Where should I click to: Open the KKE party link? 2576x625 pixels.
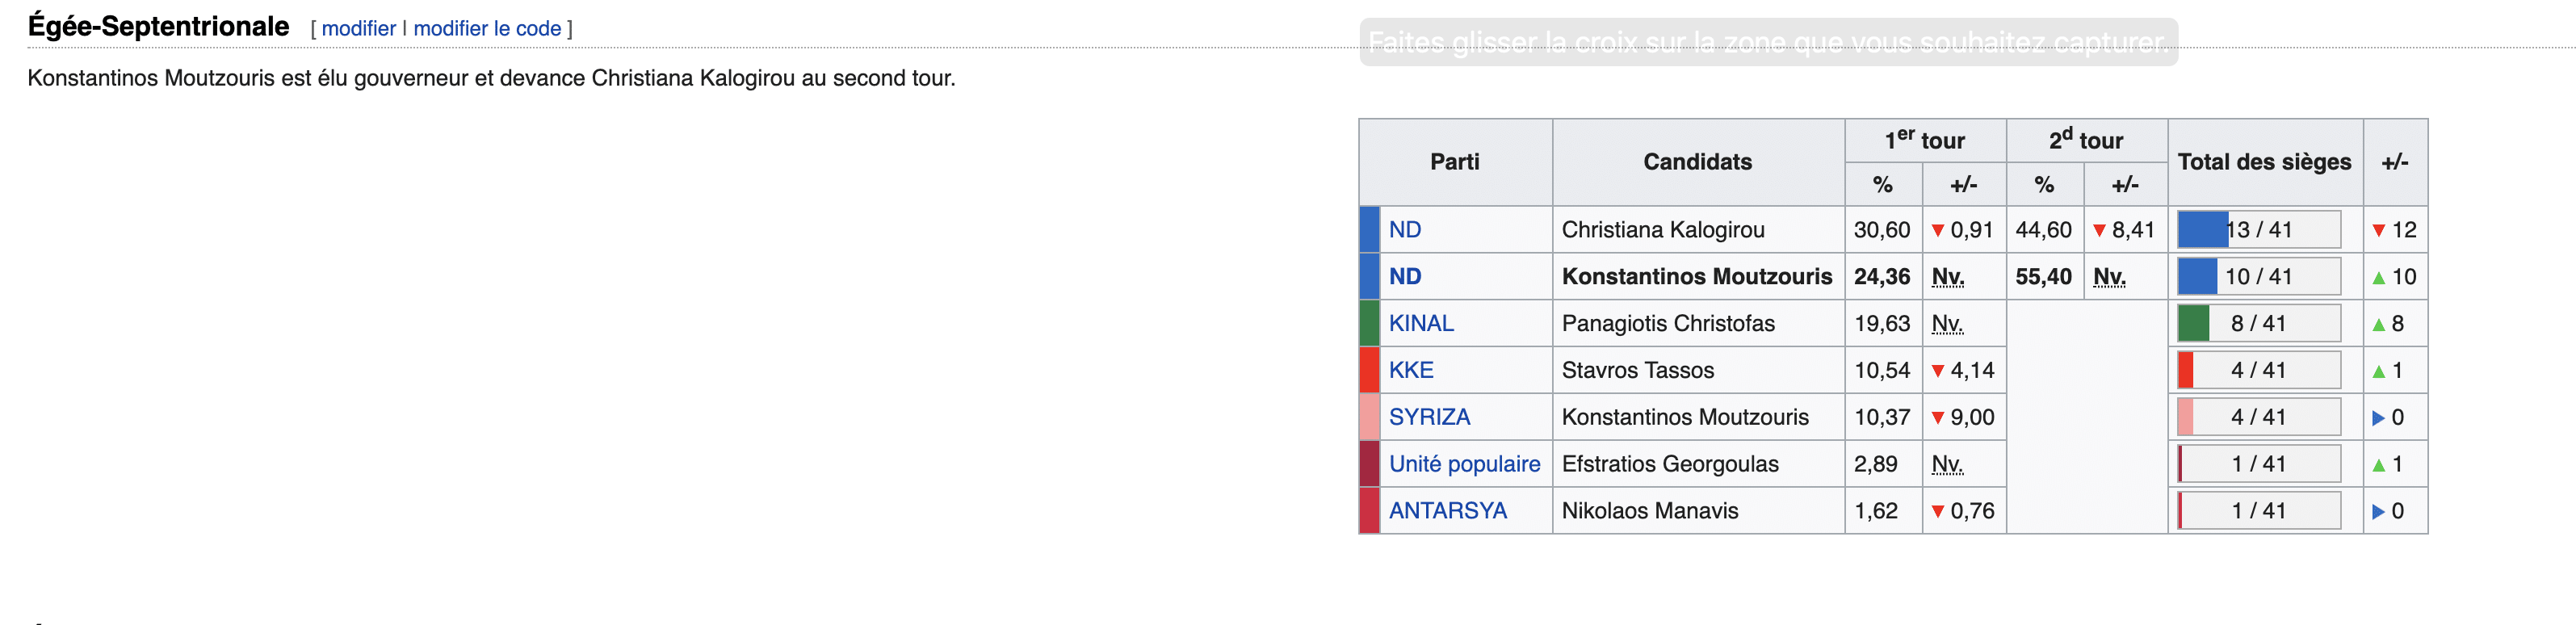click(1411, 371)
